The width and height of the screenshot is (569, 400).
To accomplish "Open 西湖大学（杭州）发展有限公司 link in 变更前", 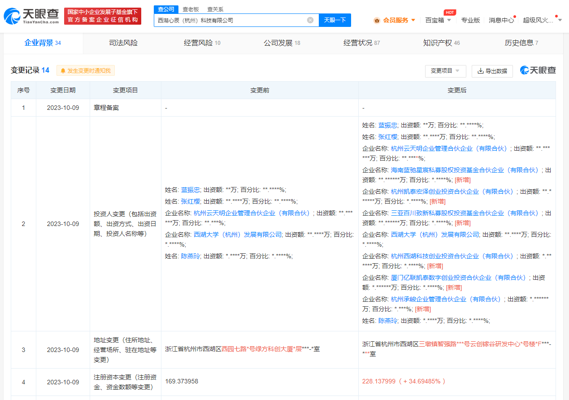I will [x=238, y=235].
